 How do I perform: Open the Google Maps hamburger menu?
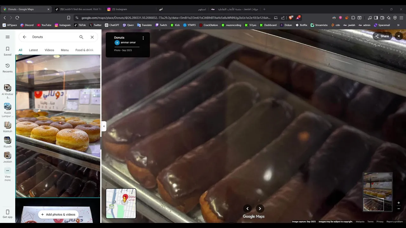pos(8,37)
